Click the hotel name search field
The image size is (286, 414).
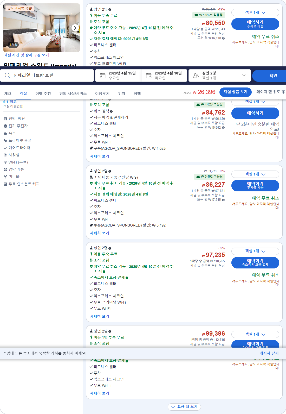click(47, 76)
